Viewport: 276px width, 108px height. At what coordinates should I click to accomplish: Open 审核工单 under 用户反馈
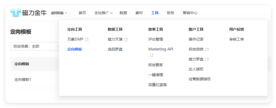[x=237, y=39]
